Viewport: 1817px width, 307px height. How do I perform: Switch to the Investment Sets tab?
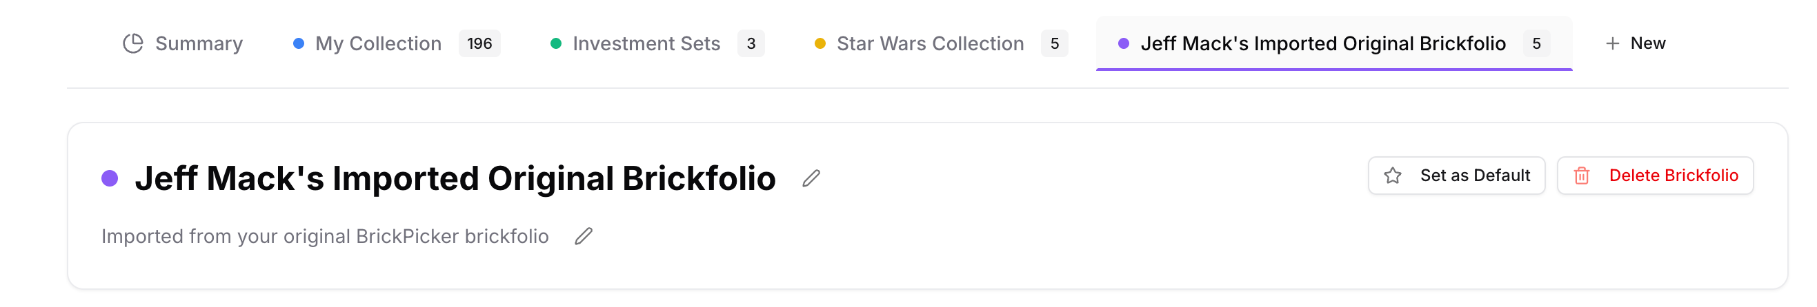(x=646, y=43)
